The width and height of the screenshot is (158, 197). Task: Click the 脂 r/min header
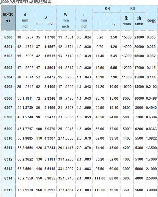[127, 21]
